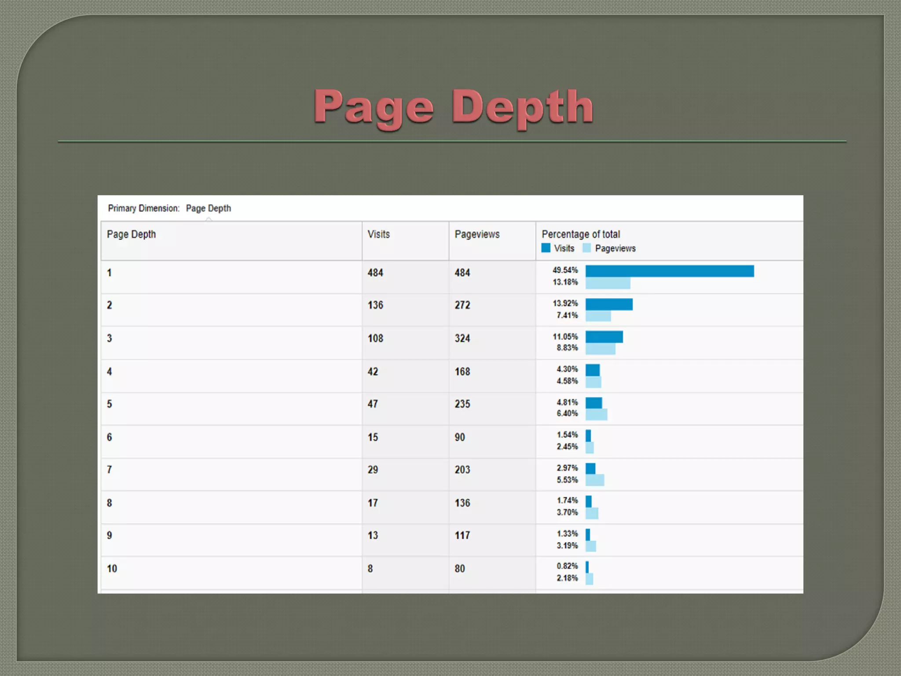Click the 49.54% visits bar for depth 1
Screen dimensions: 901x676
pos(669,271)
